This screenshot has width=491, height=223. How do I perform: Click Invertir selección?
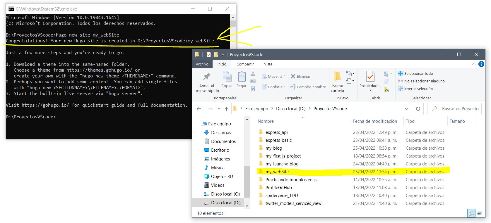(x=415, y=89)
